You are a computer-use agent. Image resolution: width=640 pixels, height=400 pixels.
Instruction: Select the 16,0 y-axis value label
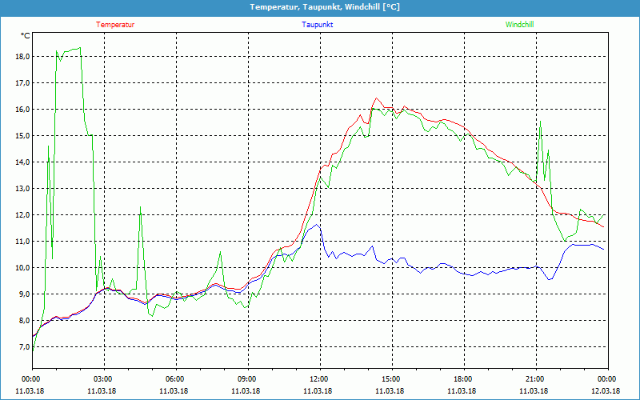[22, 110]
